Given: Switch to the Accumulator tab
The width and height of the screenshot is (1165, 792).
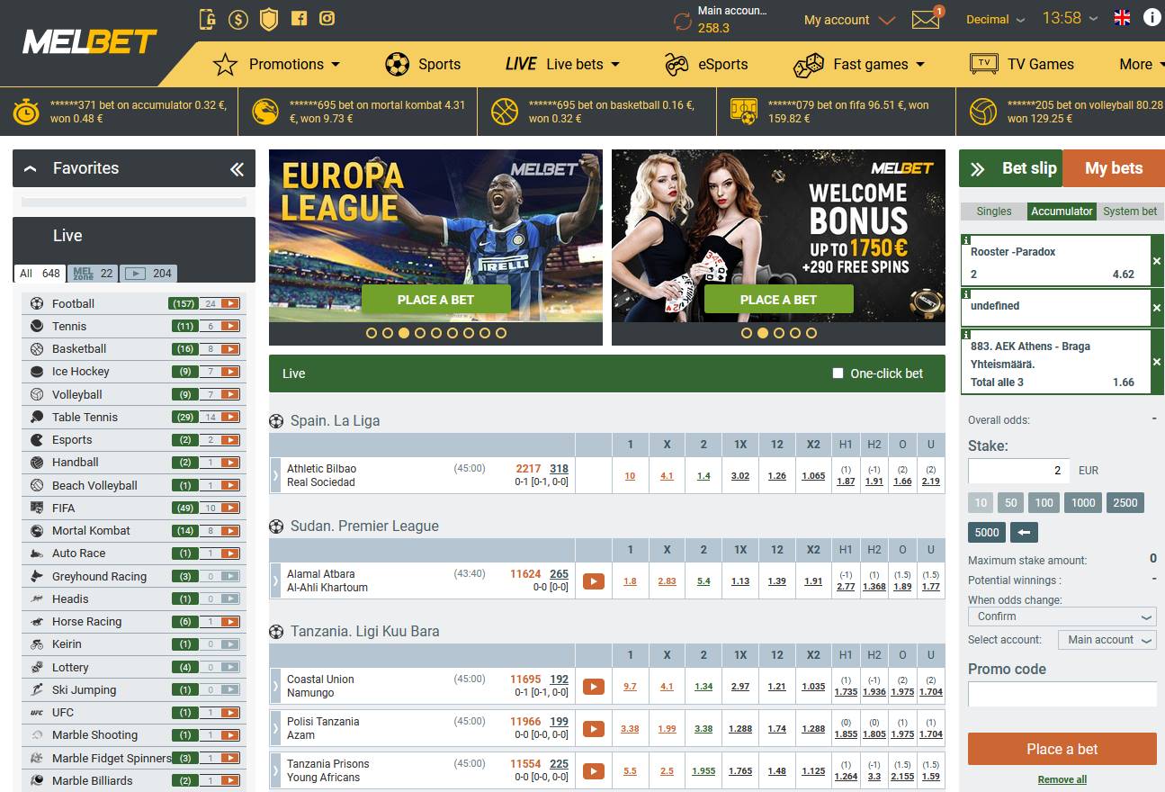Looking at the screenshot, I should 1062,211.
